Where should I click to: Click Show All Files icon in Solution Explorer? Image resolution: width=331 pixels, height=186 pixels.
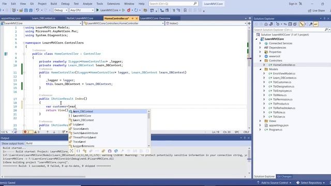(x=295, y=24)
